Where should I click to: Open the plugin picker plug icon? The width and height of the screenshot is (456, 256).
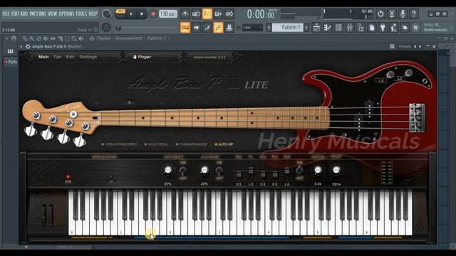pyautogui.click(x=383, y=28)
